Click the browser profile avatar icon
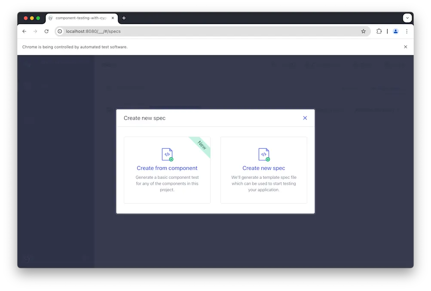 [395, 31]
